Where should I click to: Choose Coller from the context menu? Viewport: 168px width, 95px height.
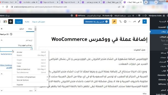(31, 66)
